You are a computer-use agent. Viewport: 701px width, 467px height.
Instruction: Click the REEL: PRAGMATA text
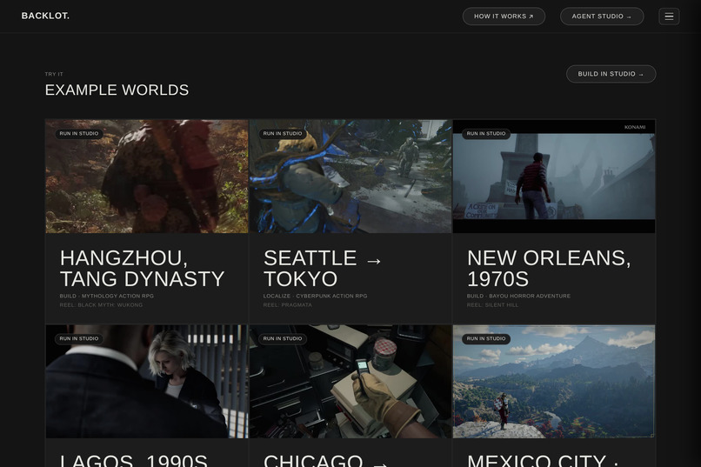tap(288, 304)
